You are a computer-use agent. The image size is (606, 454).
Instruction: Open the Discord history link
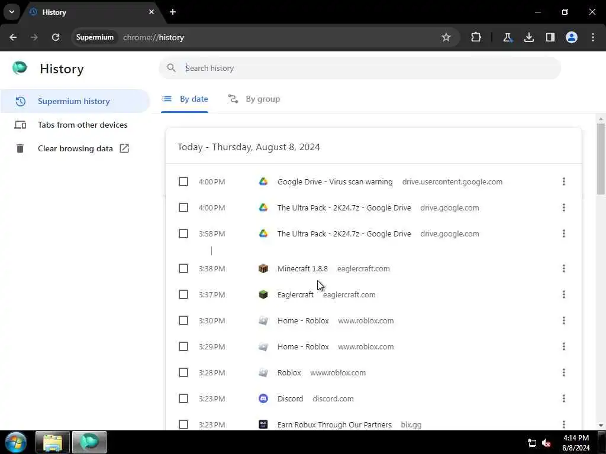point(290,399)
